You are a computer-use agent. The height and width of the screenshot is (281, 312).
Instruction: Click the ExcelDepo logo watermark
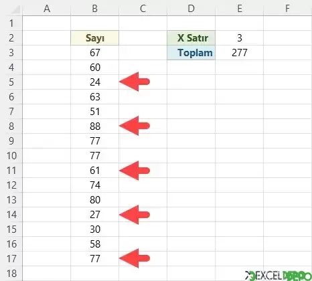278,276
